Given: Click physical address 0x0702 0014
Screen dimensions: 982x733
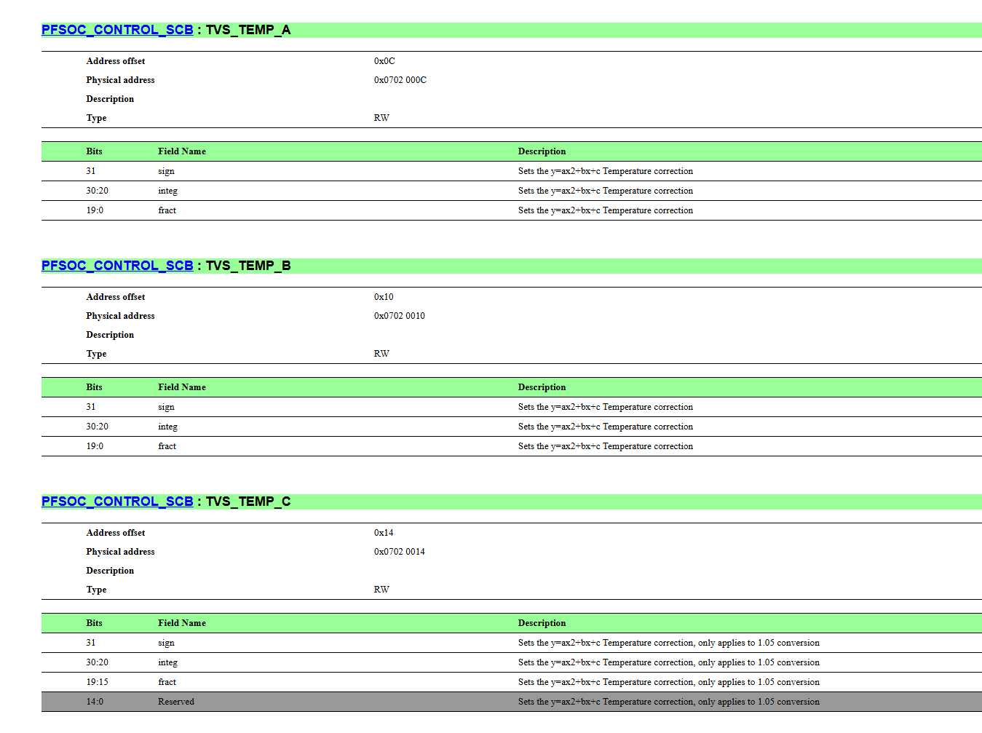Looking at the screenshot, I should [400, 552].
